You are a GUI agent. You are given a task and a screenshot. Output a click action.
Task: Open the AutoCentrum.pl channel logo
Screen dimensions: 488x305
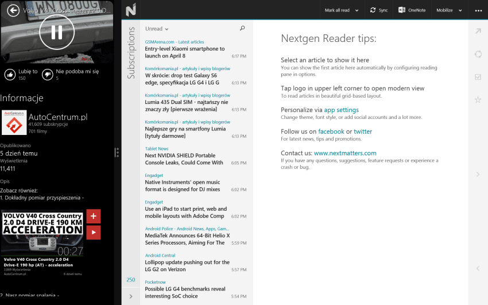click(x=14, y=122)
